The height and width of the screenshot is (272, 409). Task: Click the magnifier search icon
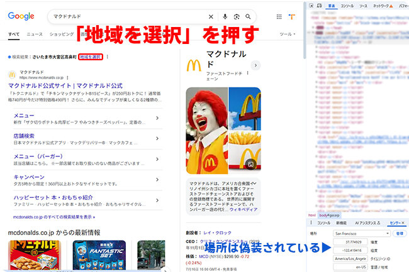click(248, 17)
